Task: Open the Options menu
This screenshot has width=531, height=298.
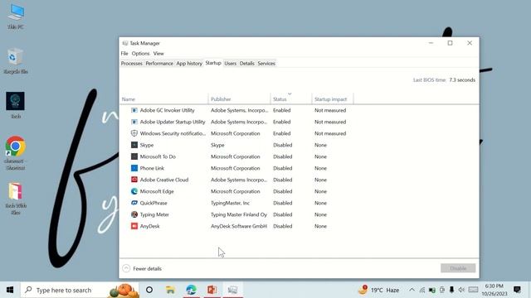Action: [140, 53]
